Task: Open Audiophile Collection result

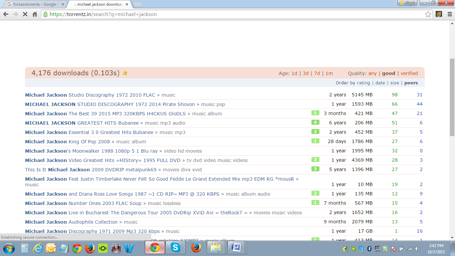Action: pyautogui.click(x=71, y=222)
